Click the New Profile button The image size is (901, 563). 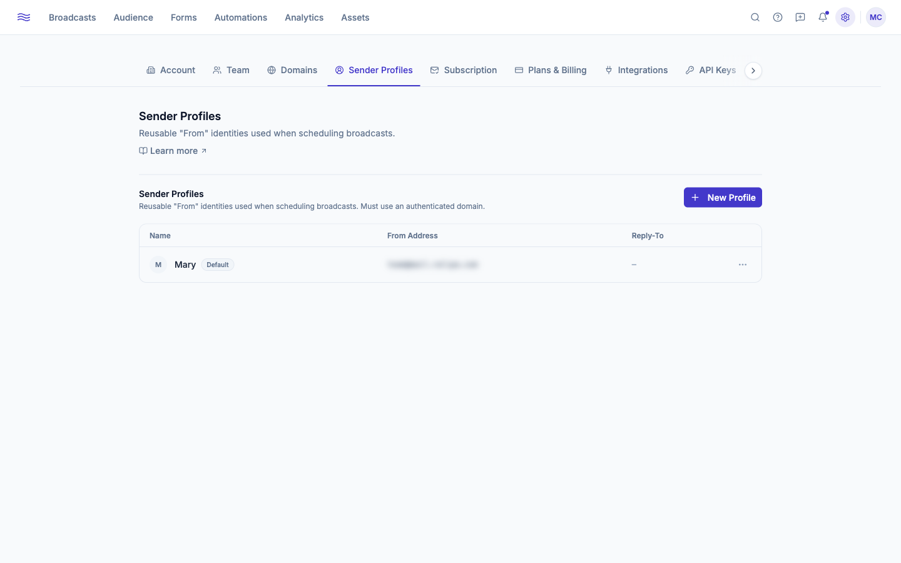723,198
